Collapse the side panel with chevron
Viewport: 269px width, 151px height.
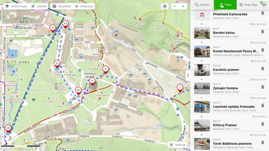click(188, 75)
